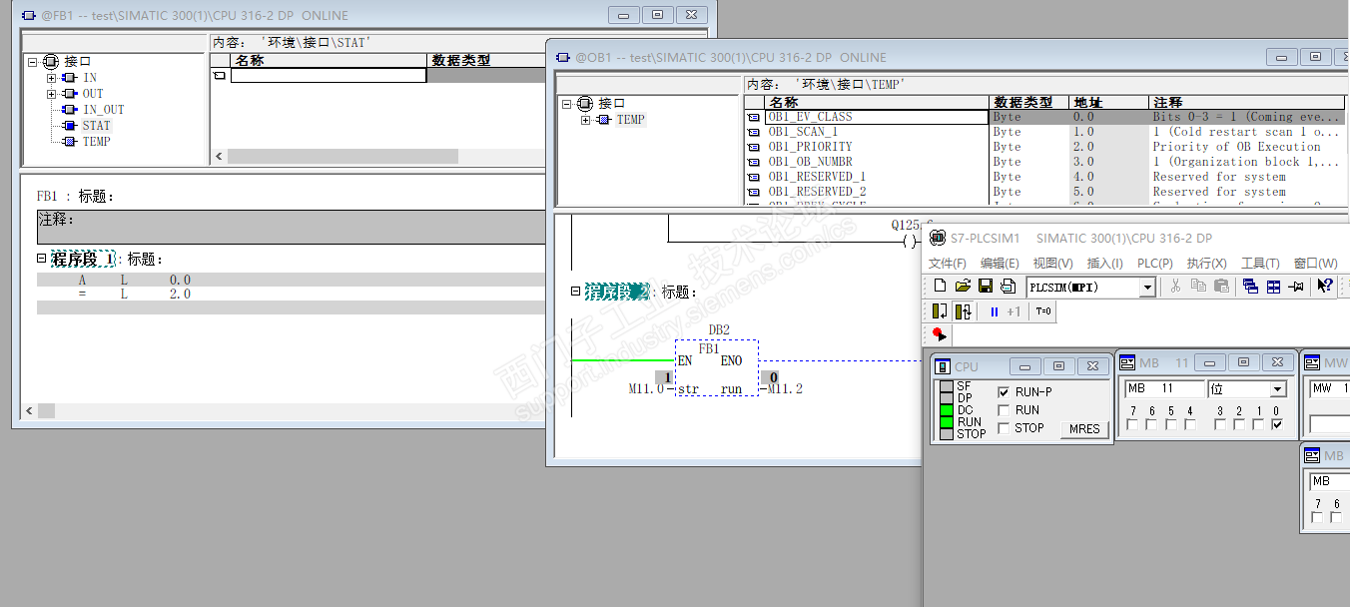The width and height of the screenshot is (1350, 607).
Task: Open the 工具(T) menu in PLCSIM
Action: point(1260,264)
